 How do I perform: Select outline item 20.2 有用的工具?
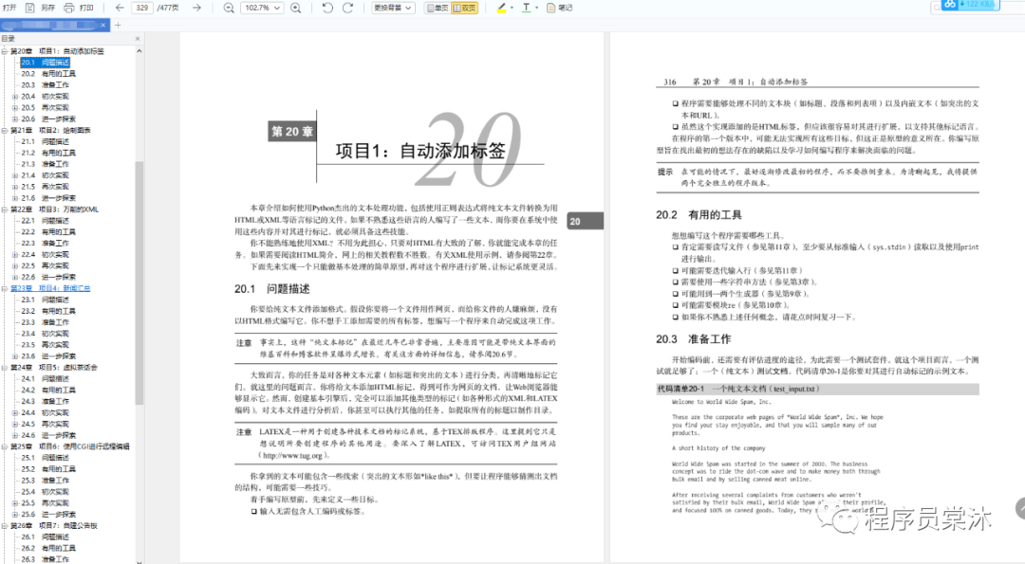coord(48,74)
